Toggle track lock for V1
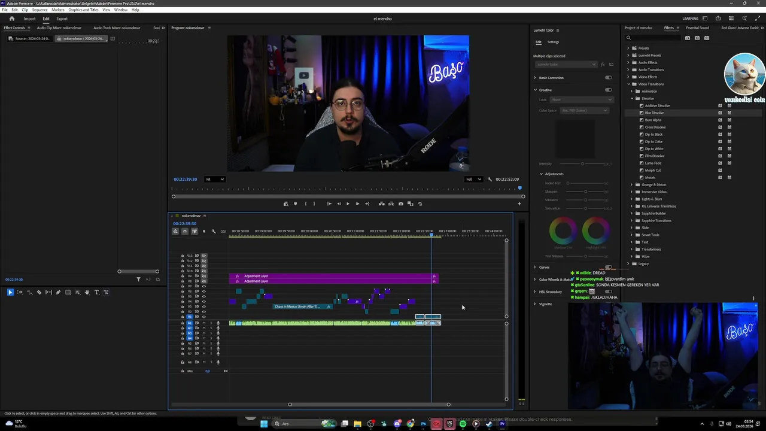 183,317
